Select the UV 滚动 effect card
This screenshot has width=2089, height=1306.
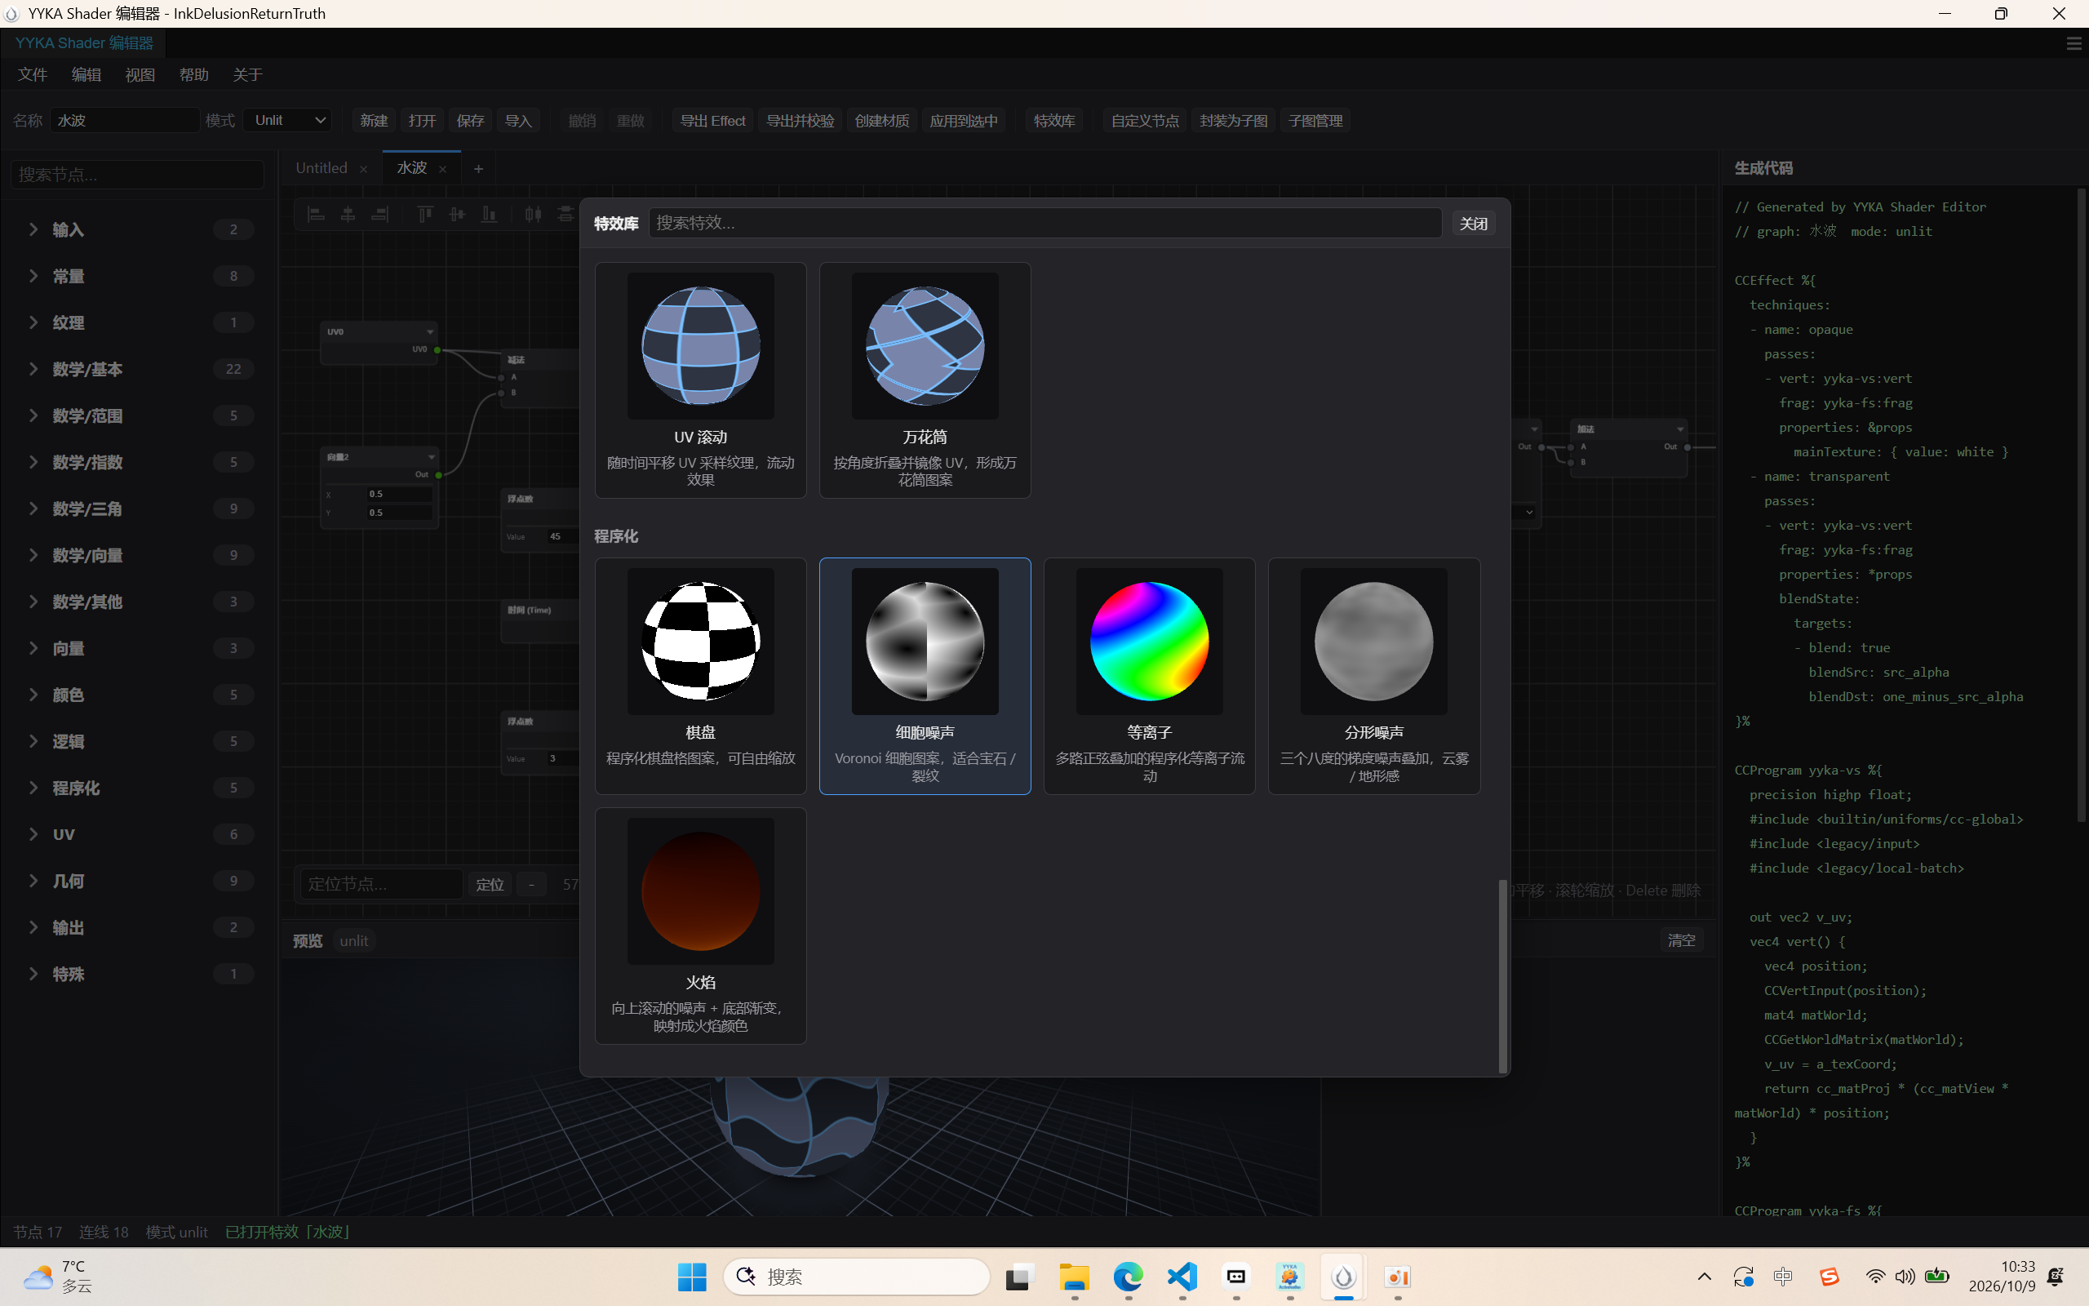click(700, 380)
